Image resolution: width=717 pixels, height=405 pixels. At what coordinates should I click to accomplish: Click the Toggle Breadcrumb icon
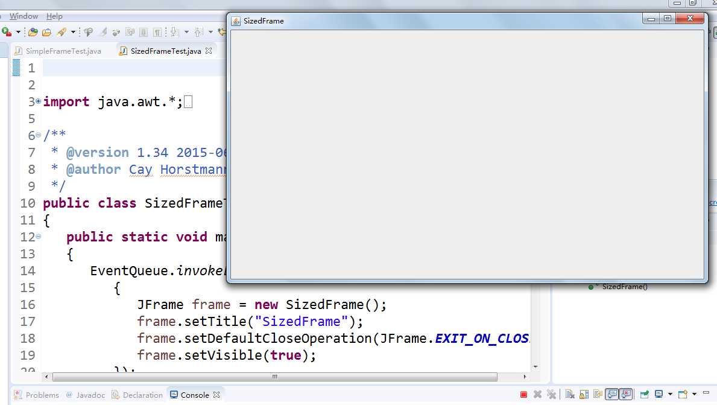(116, 32)
